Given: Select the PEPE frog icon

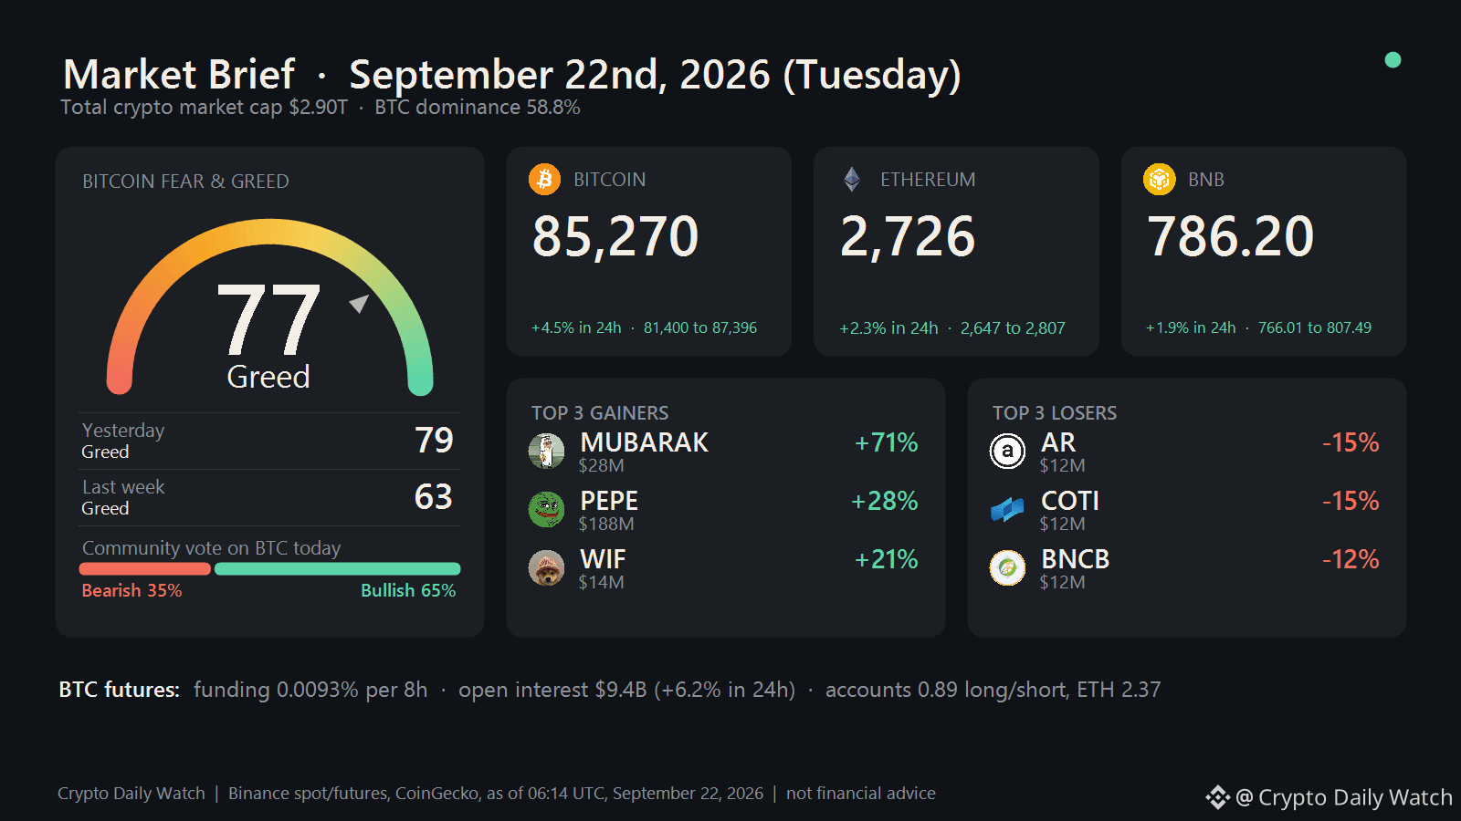Looking at the screenshot, I should [x=547, y=509].
